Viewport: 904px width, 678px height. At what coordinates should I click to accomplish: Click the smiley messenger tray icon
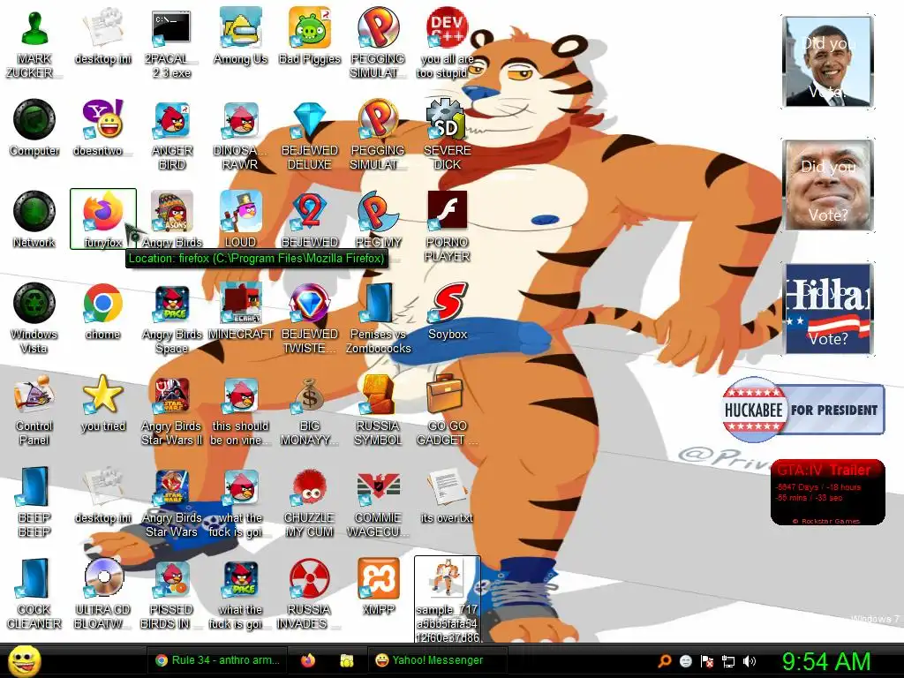pos(685,660)
